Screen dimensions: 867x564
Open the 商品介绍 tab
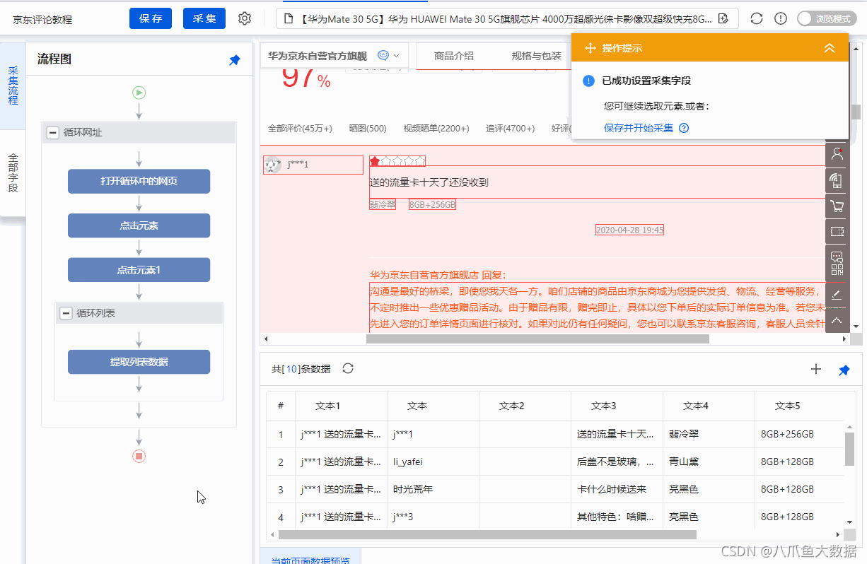coord(454,57)
